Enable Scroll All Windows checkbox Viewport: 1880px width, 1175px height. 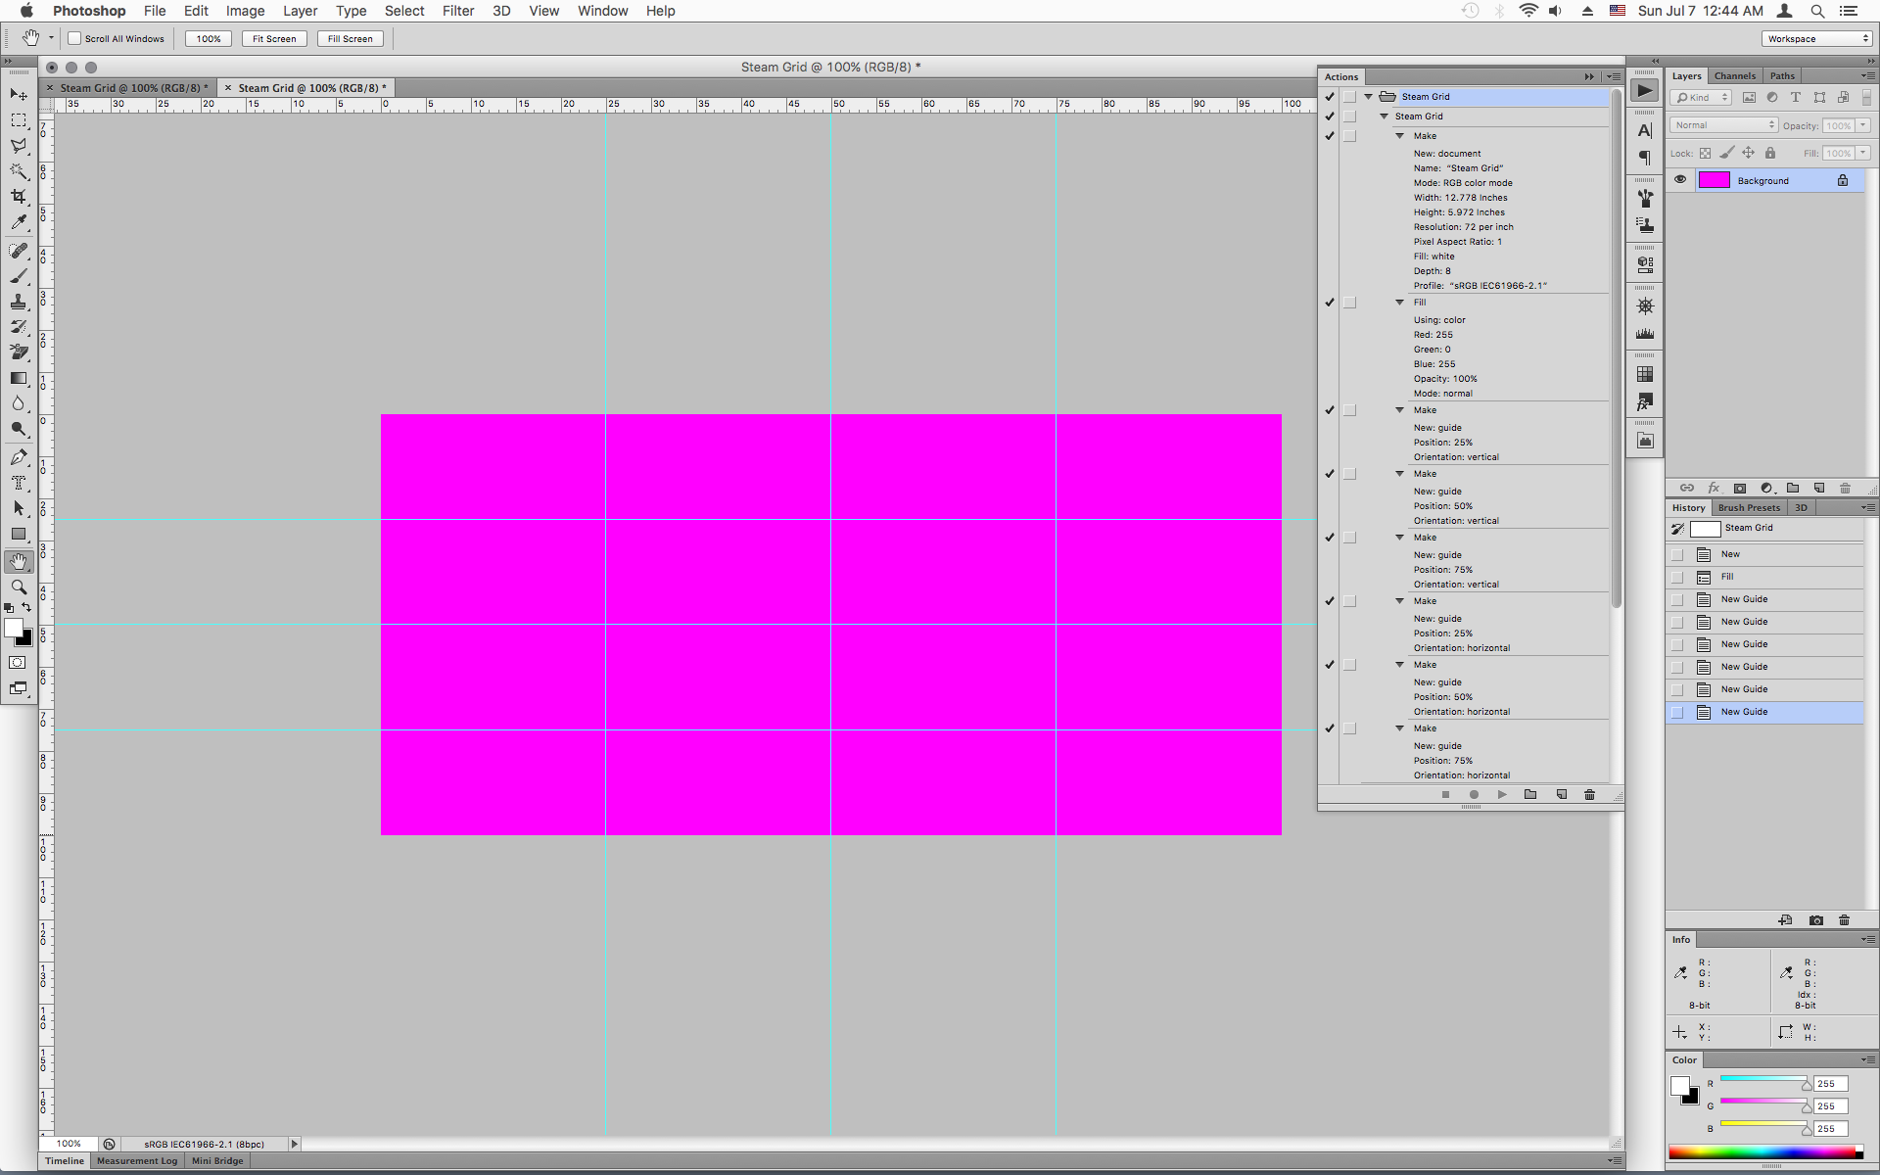74,39
